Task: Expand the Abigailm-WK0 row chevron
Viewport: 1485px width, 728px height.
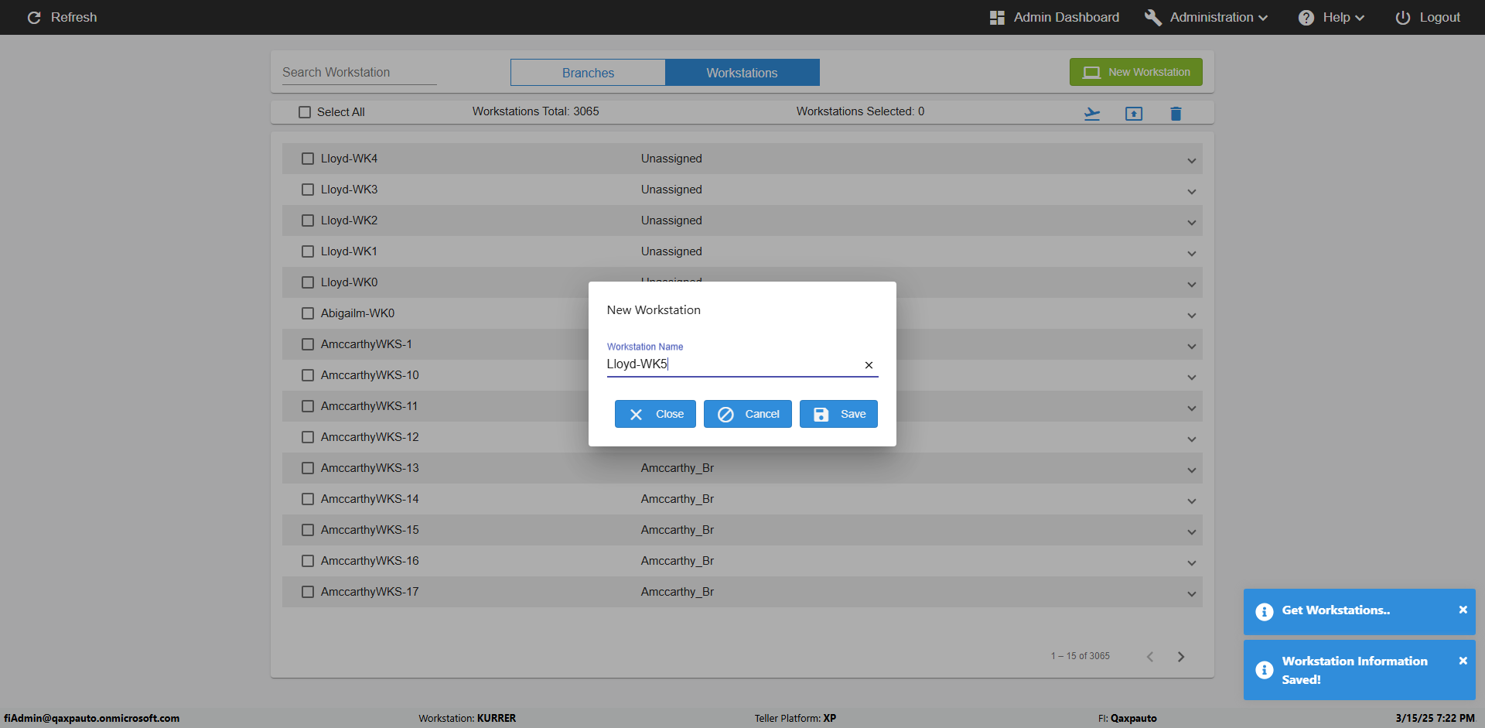Action: coord(1191,316)
